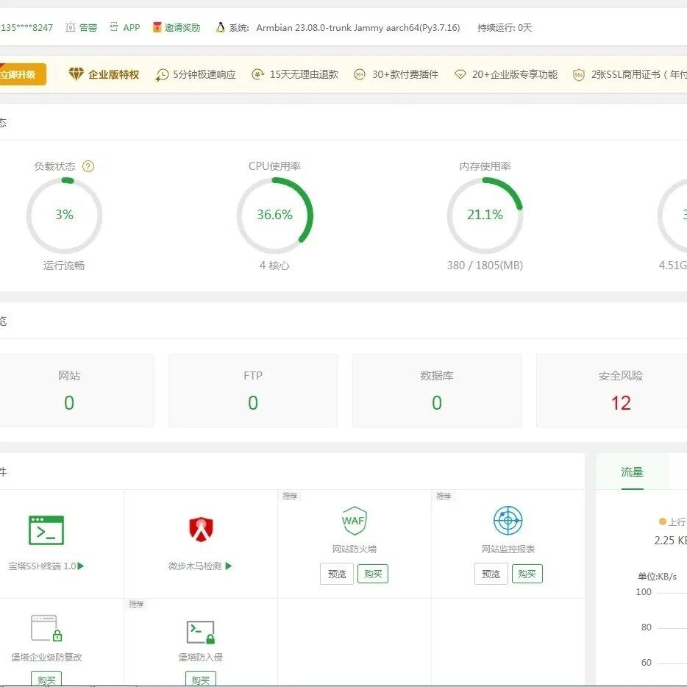The width and height of the screenshot is (687, 687).
Task: Click the 微步木马检测 red shield icon
Action: click(x=200, y=530)
